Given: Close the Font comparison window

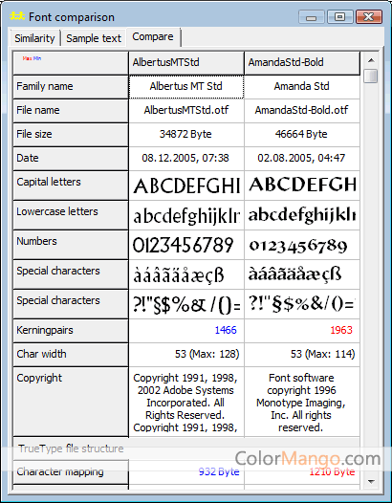Looking at the screenshot, I should (x=369, y=16).
